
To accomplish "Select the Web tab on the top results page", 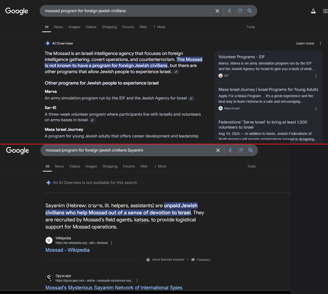I will 143,27.
